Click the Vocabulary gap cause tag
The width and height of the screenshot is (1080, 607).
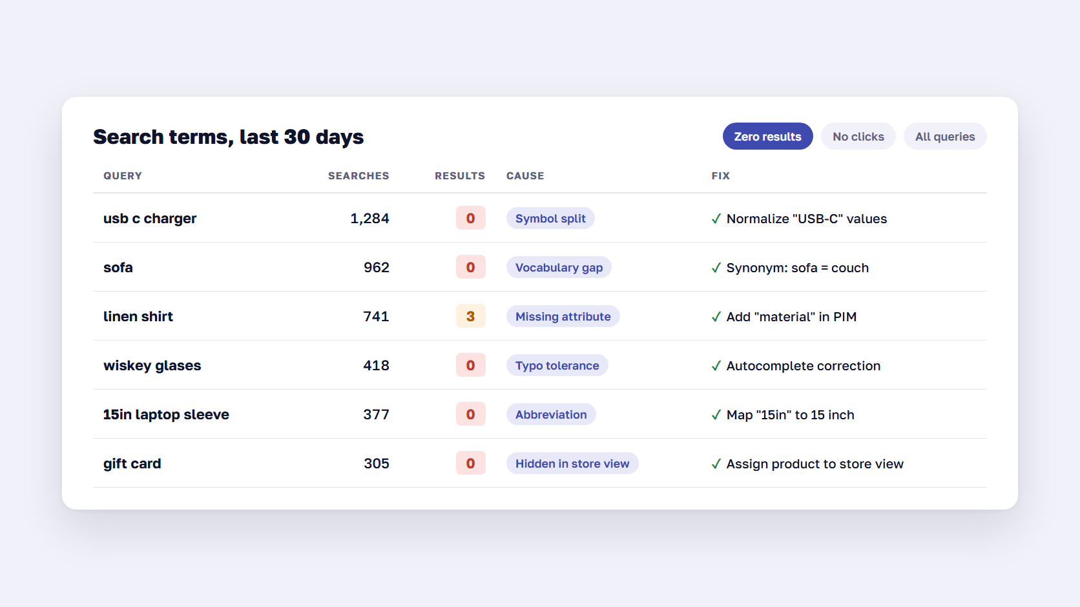(559, 267)
